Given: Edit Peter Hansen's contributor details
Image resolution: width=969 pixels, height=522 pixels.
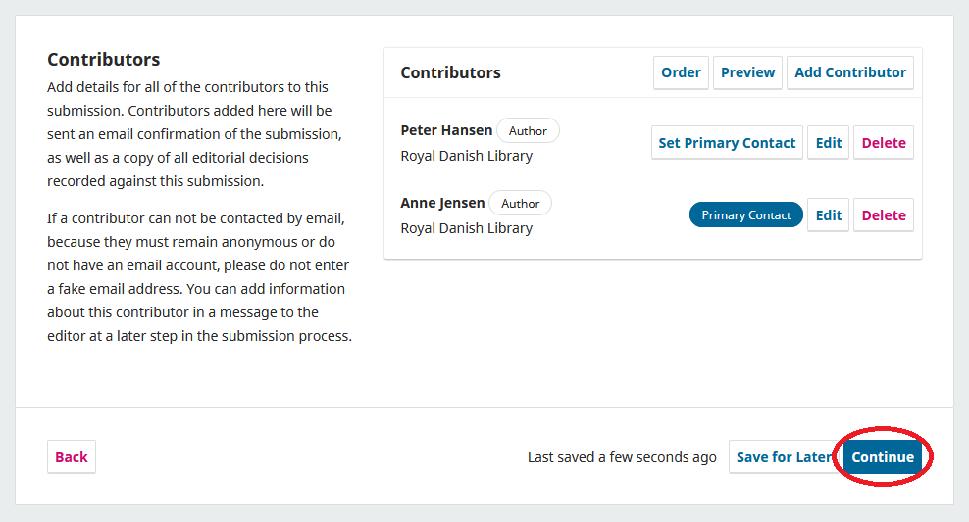Looking at the screenshot, I should click(x=829, y=143).
